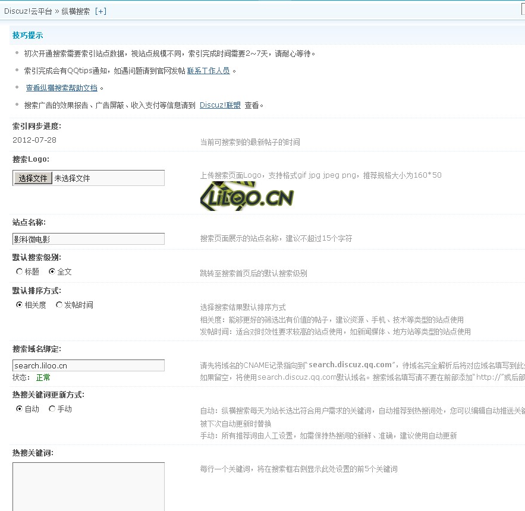Click the 搜索域名绑定 label
Image resolution: width=525 pixels, height=511 pixels.
click(37, 349)
